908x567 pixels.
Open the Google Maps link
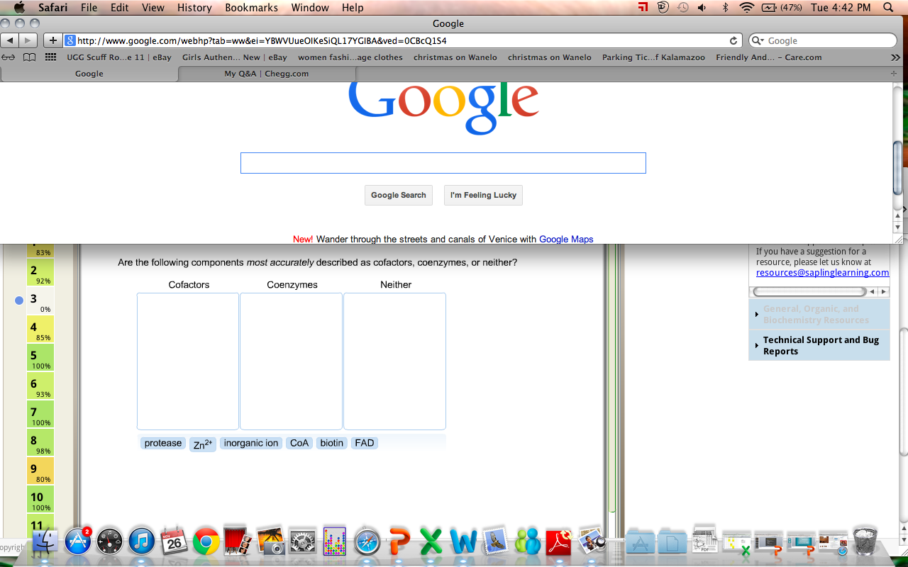tap(566, 239)
